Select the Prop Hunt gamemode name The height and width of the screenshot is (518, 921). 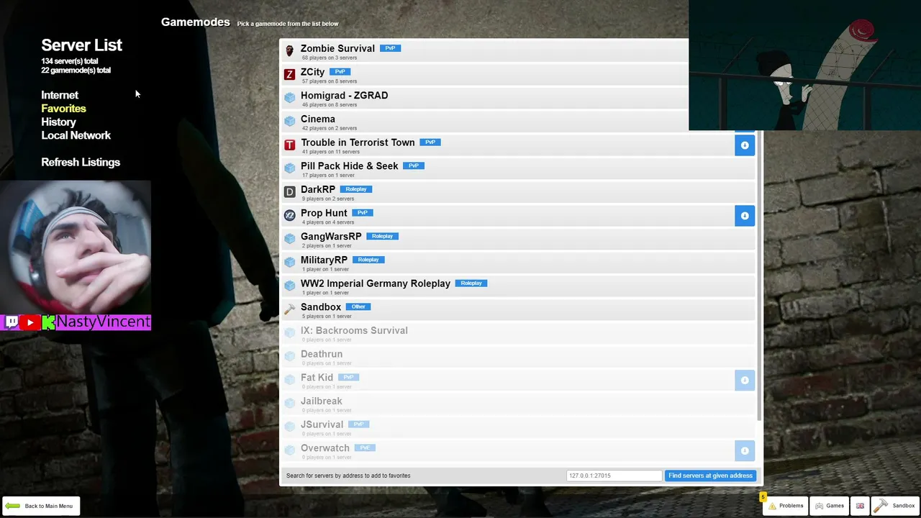coord(324,213)
